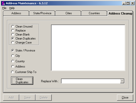This screenshot has width=136, height=103.
Task: Switch to the State/Province tab
Action: (x=42, y=13)
